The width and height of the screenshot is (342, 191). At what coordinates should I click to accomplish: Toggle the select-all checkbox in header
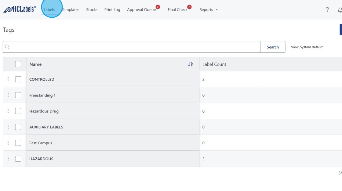18,64
